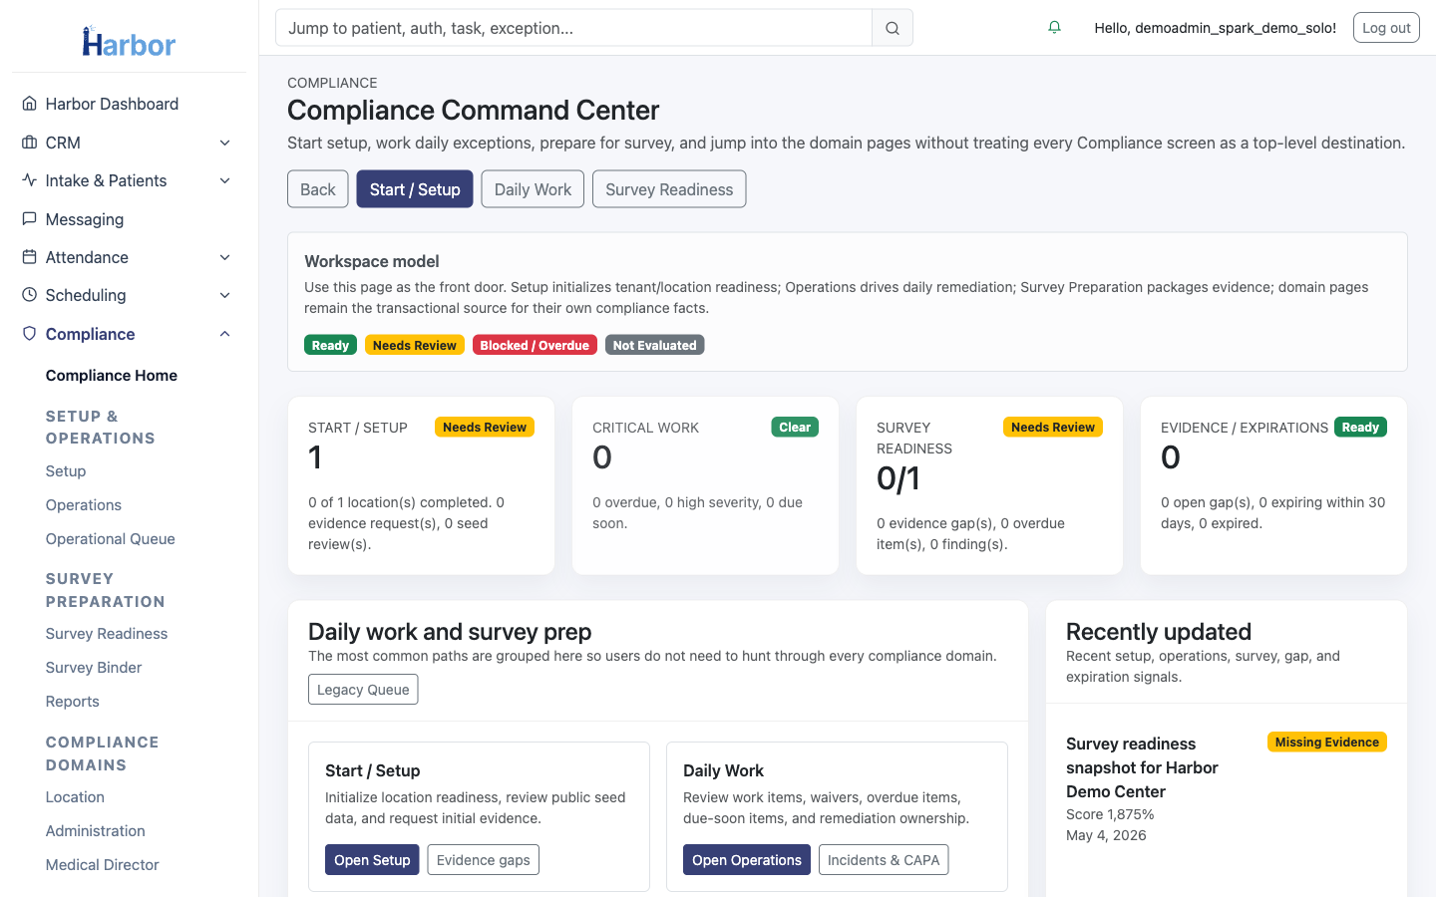1436x897 pixels.
Task: Go to Setup under Setup & Operations
Action: [66, 471]
